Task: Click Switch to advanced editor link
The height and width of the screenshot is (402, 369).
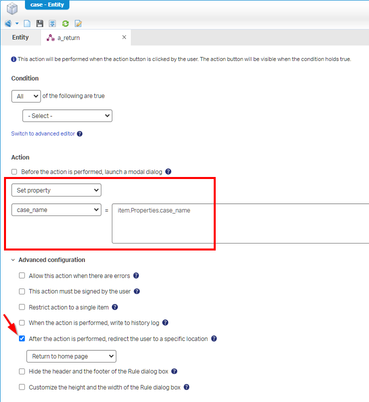Action: tap(43, 133)
